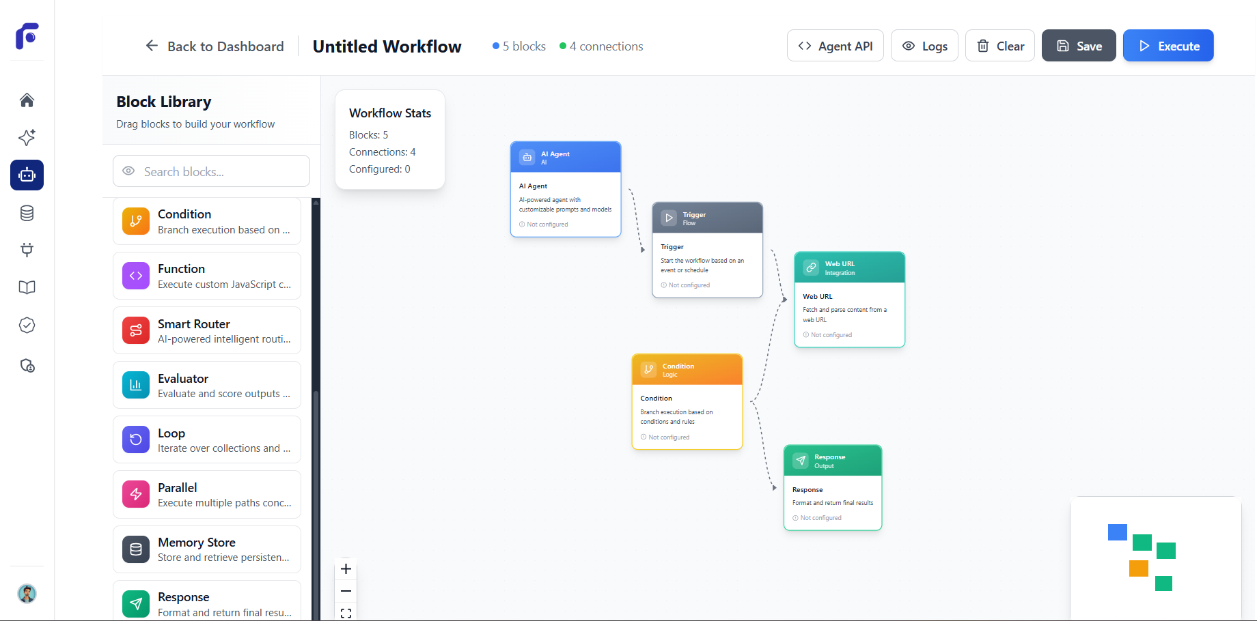Click the Home icon at top of sidebar

[x=27, y=100]
